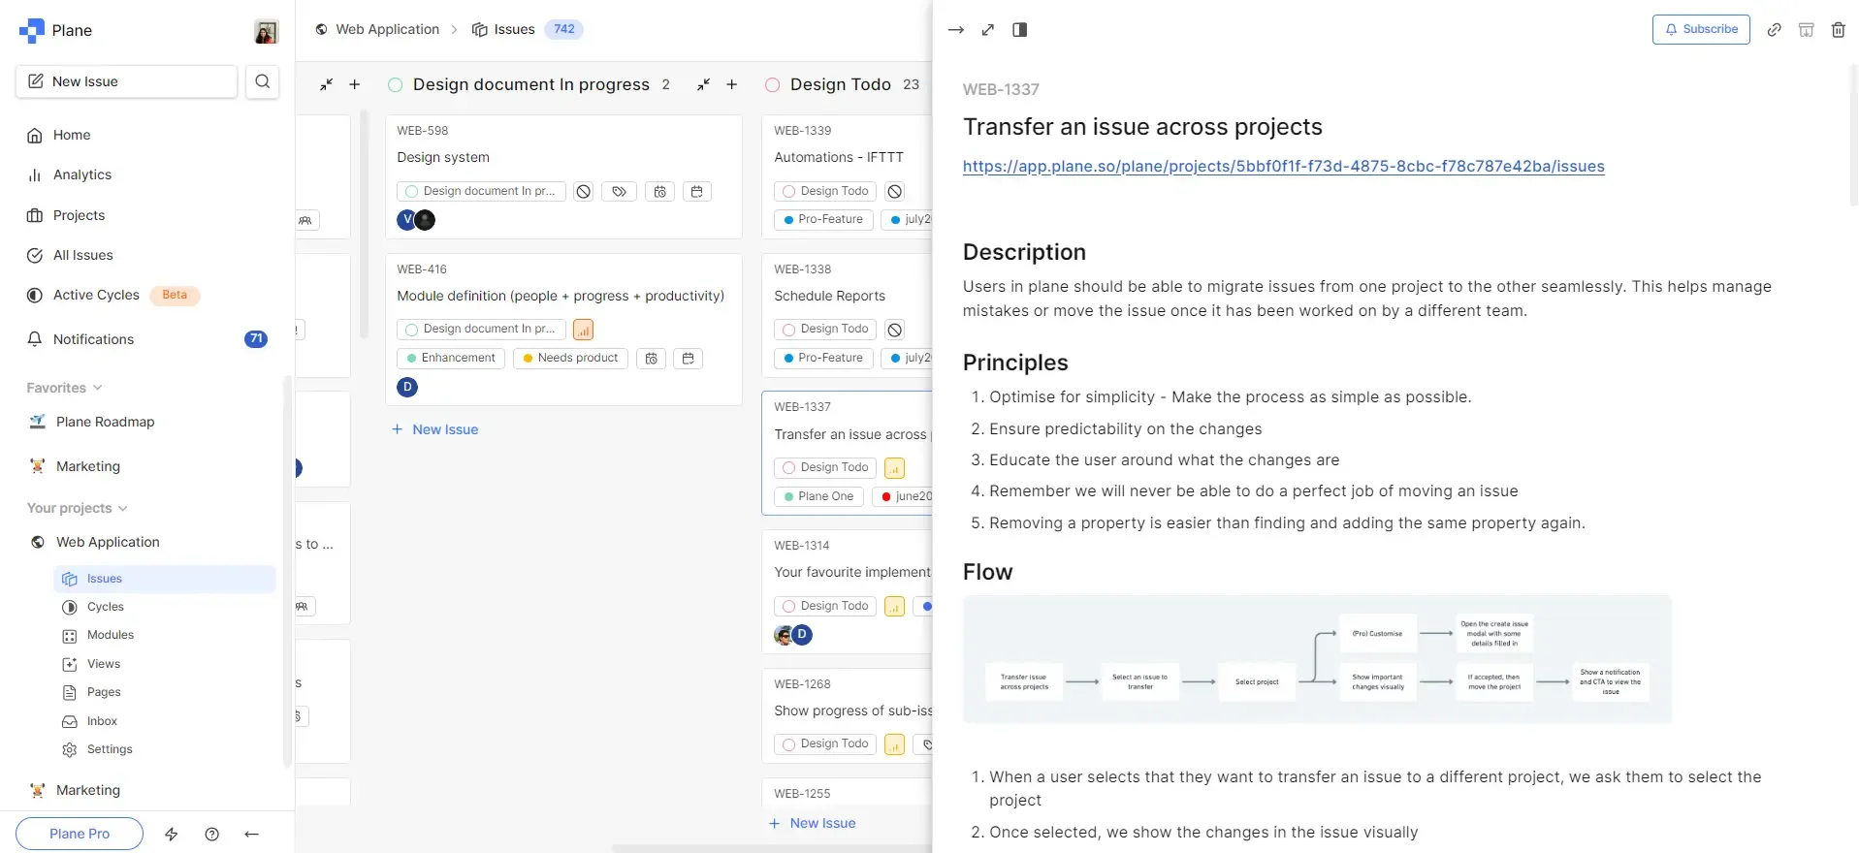The height and width of the screenshot is (853, 1859).
Task: Click the Flow diagram image
Action: [1316, 659]
